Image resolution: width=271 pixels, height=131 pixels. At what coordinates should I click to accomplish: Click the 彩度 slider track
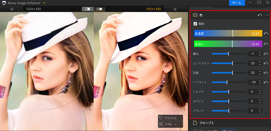click(x=229, y=73)
